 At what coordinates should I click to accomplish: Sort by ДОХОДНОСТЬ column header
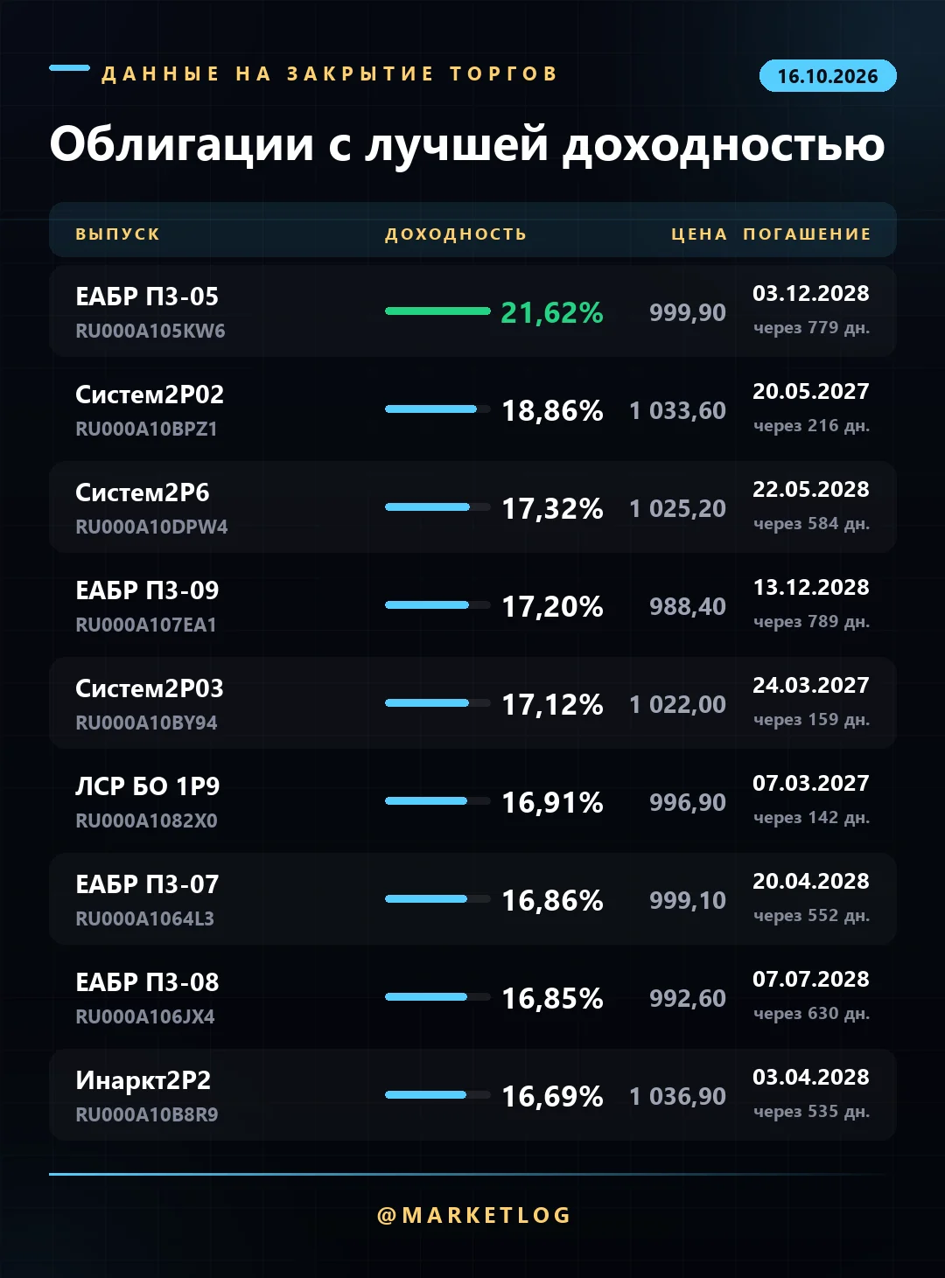pyautogui.click(x=456, y=234)
